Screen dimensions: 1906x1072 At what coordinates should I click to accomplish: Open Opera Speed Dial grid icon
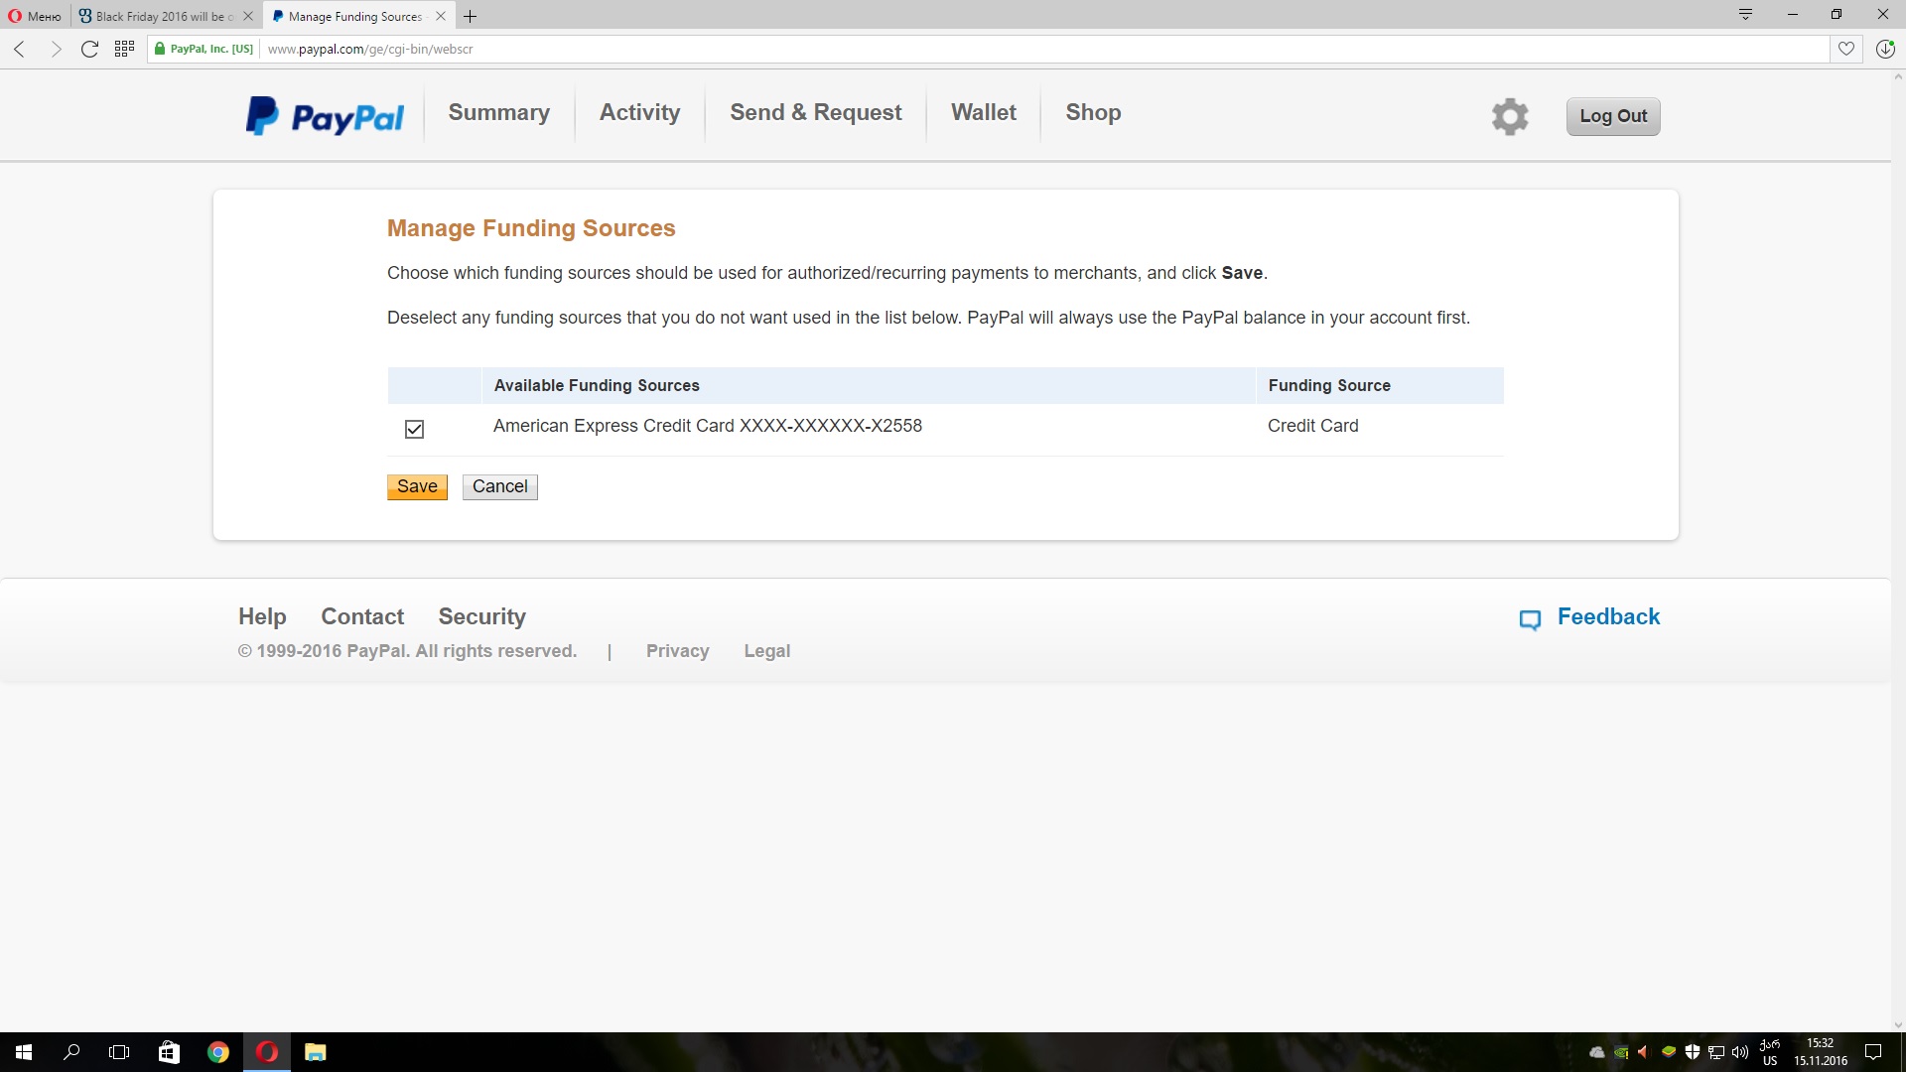pyautogui.click(x=124, y=49)
